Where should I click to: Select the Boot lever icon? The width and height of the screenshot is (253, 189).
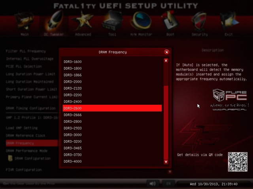coord(170,22)
